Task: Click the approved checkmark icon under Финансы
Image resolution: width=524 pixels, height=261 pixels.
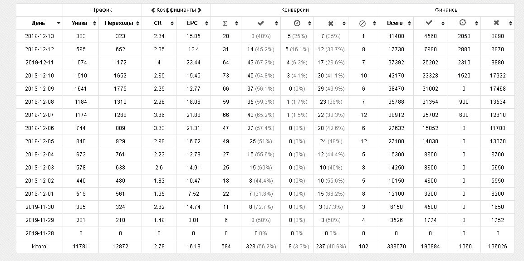Action: (x=429, y=23)
